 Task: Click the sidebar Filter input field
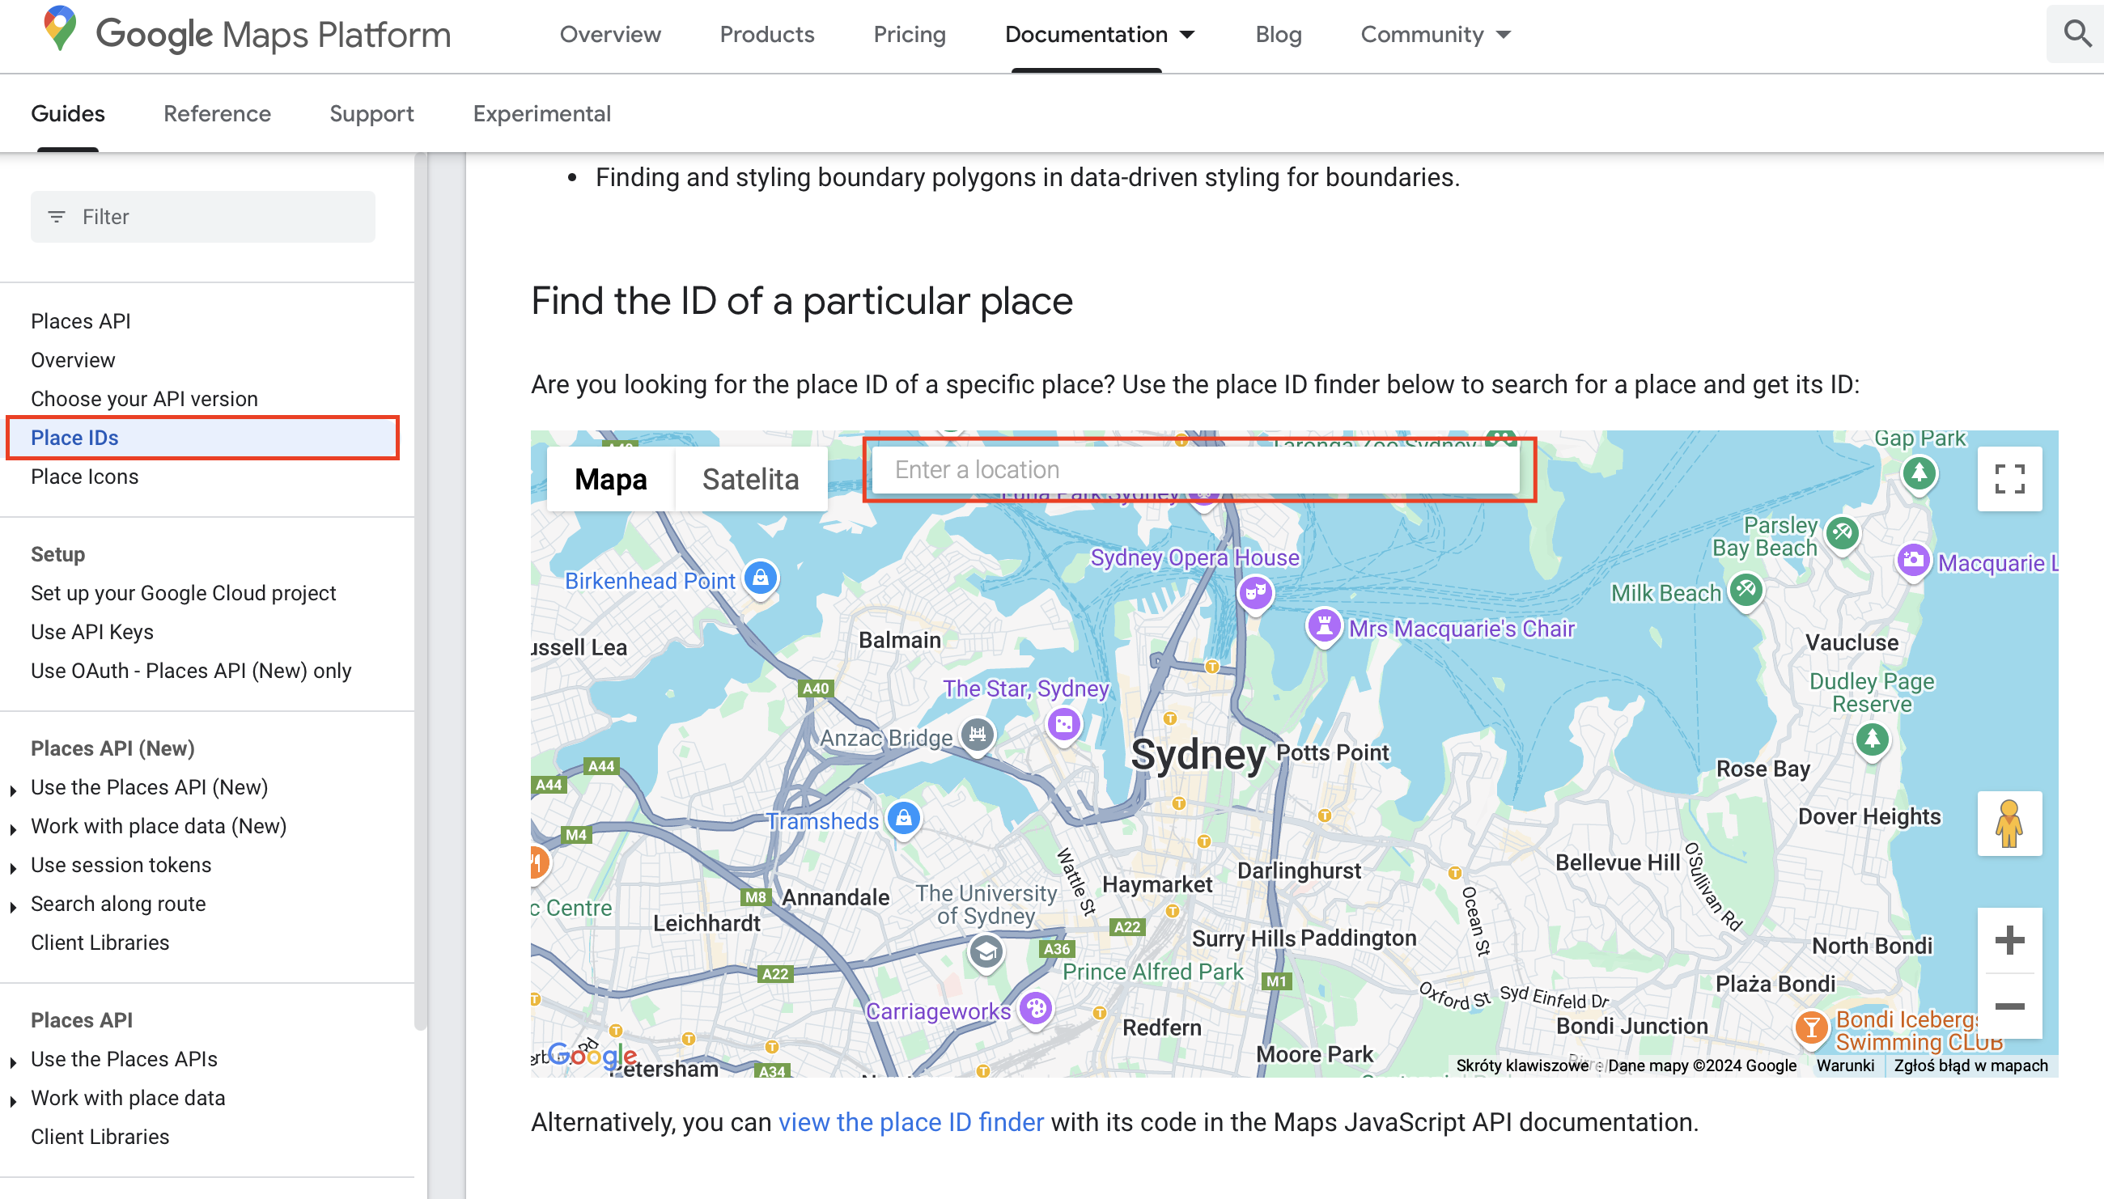(202, 217)
